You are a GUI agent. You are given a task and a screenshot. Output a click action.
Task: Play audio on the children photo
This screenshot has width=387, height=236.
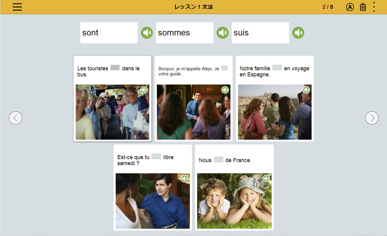click(x=266, y=179)
